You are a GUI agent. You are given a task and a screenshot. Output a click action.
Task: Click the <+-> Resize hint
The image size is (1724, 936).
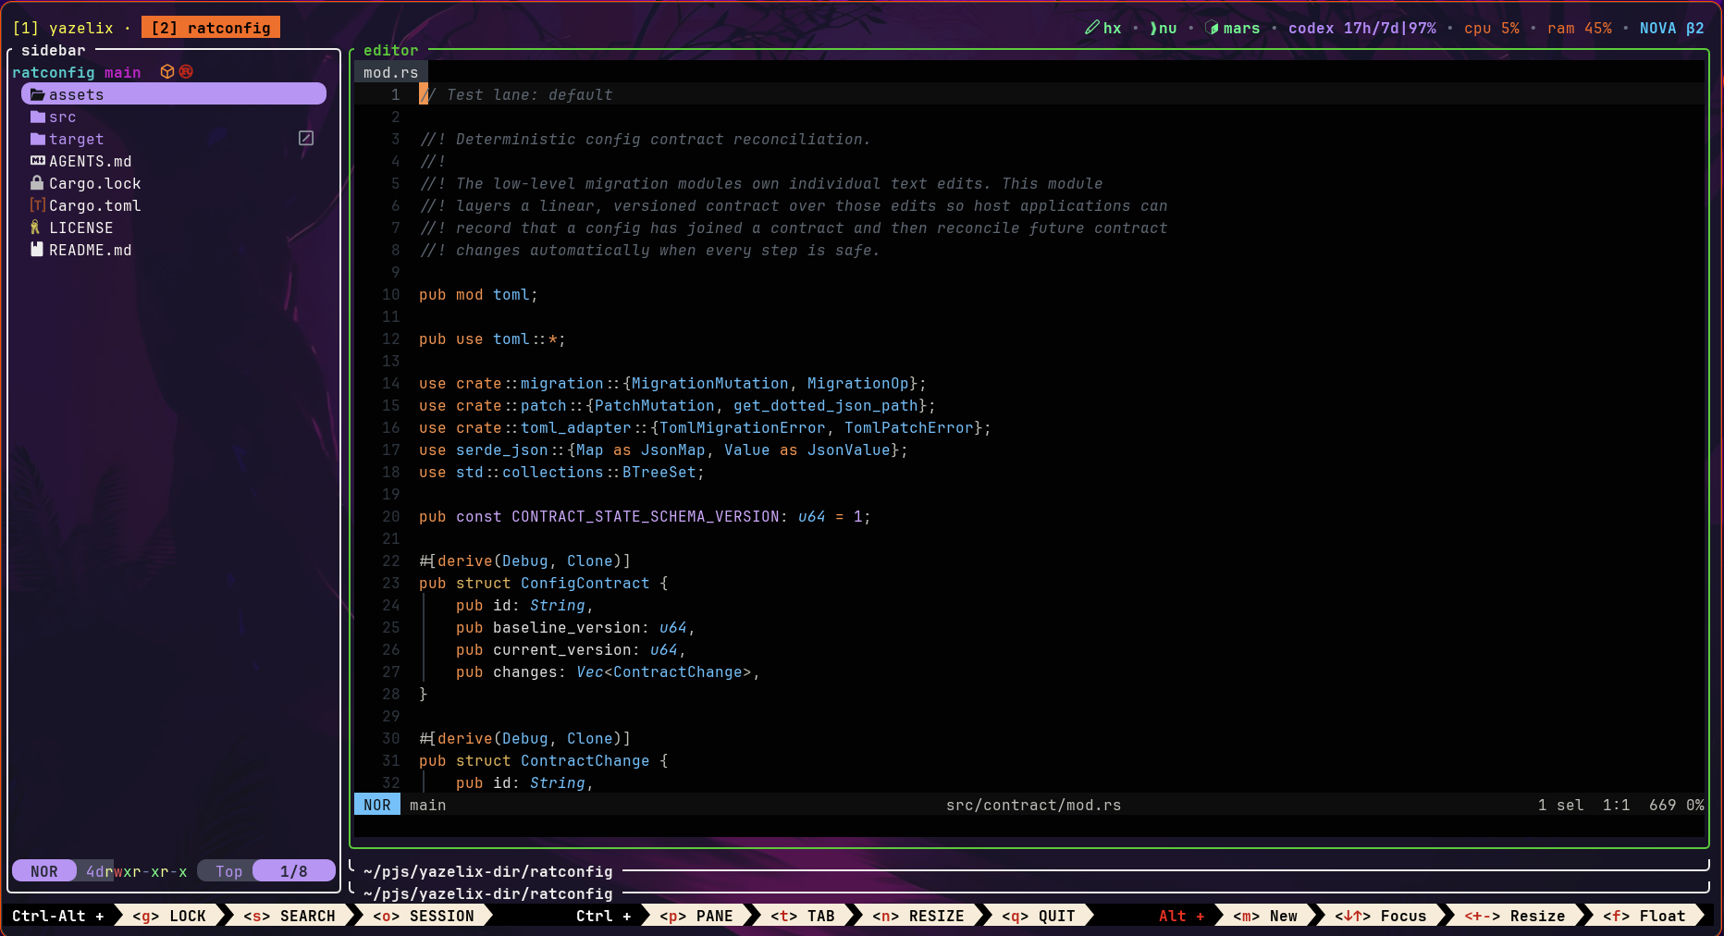pos(1515,916)
